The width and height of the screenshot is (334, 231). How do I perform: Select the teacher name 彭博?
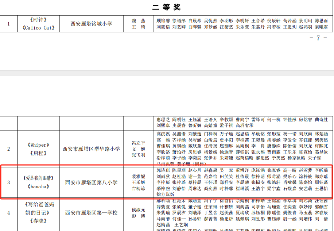click(x=139, y=216)
